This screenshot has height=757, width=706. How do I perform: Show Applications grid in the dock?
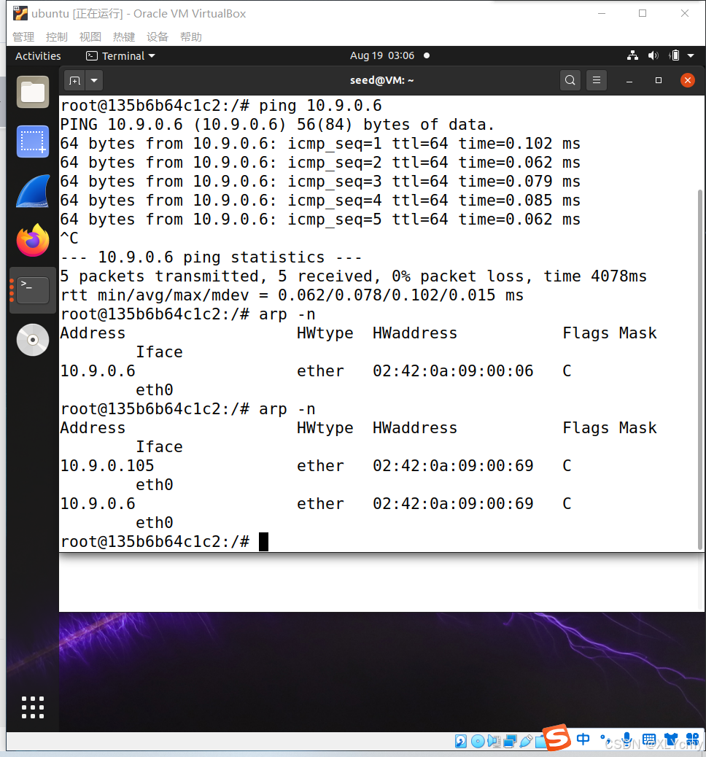[33, 707]
